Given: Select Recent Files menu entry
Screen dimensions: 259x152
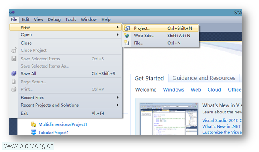Looking at the screenshot, I should [66, 98].
